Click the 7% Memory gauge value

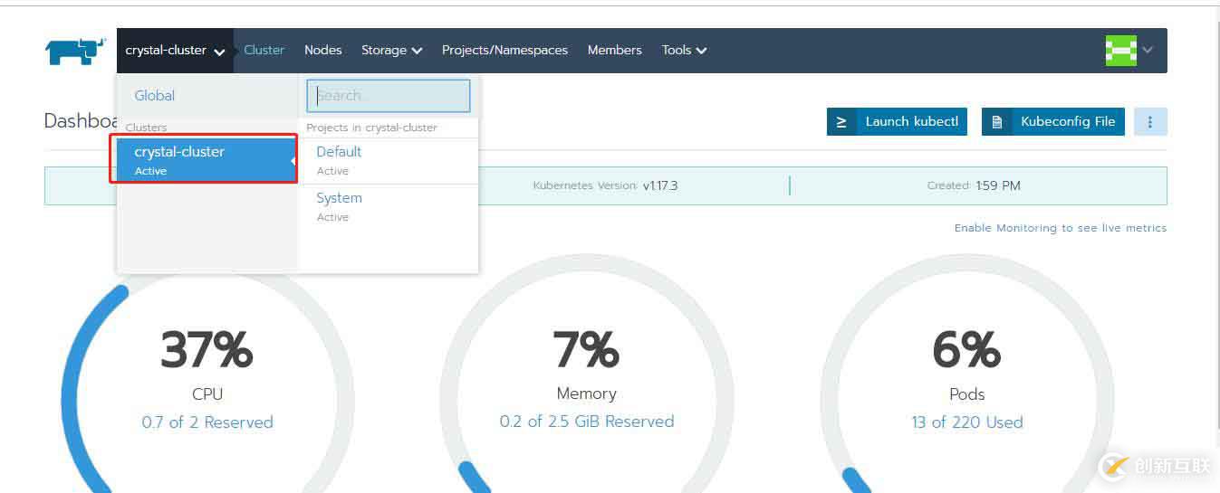point(587,350)
